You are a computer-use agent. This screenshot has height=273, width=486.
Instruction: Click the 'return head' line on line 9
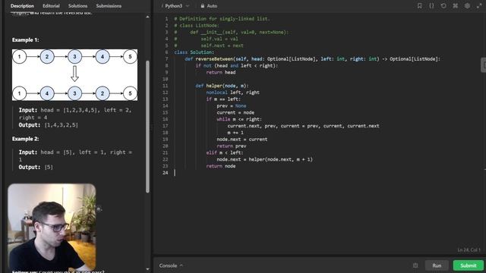pos(221,72)
